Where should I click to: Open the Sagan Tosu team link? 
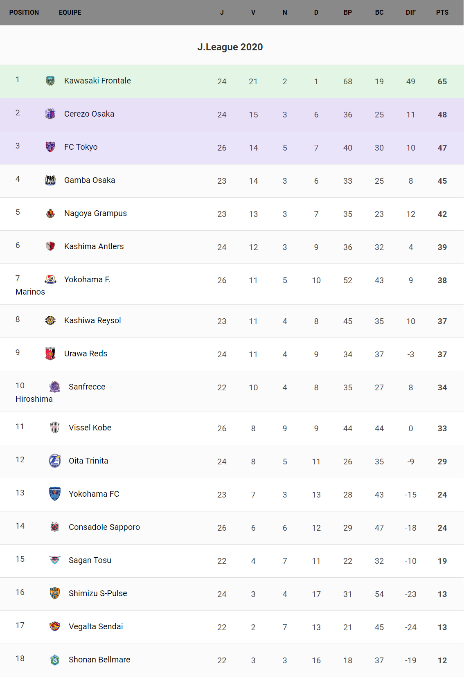tap(90, 560)
